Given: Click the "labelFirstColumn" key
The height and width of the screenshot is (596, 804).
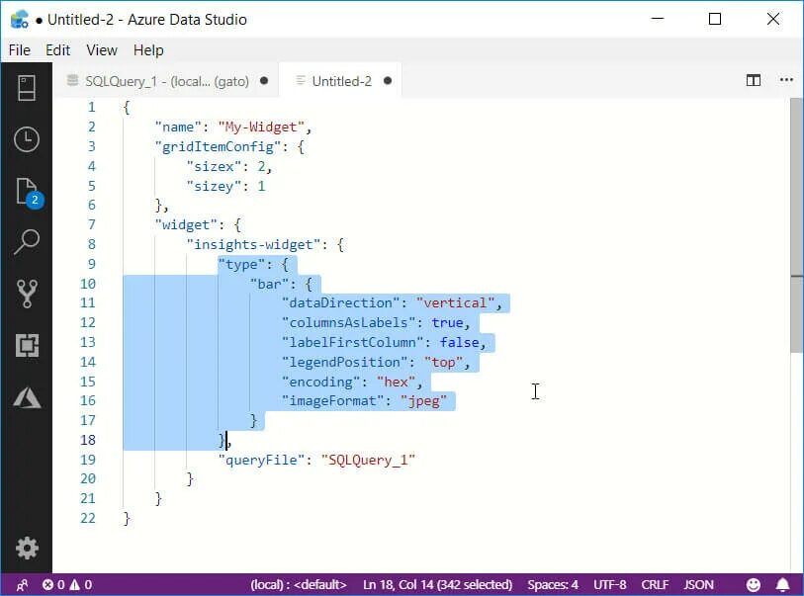Looking at the screenshot, I should tap(352, 342).
